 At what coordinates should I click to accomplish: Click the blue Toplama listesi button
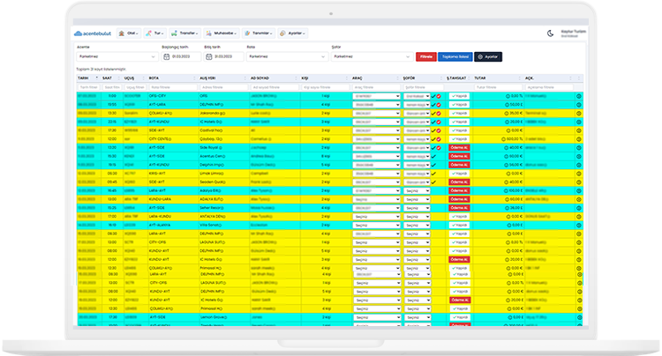tap(455, 56)
